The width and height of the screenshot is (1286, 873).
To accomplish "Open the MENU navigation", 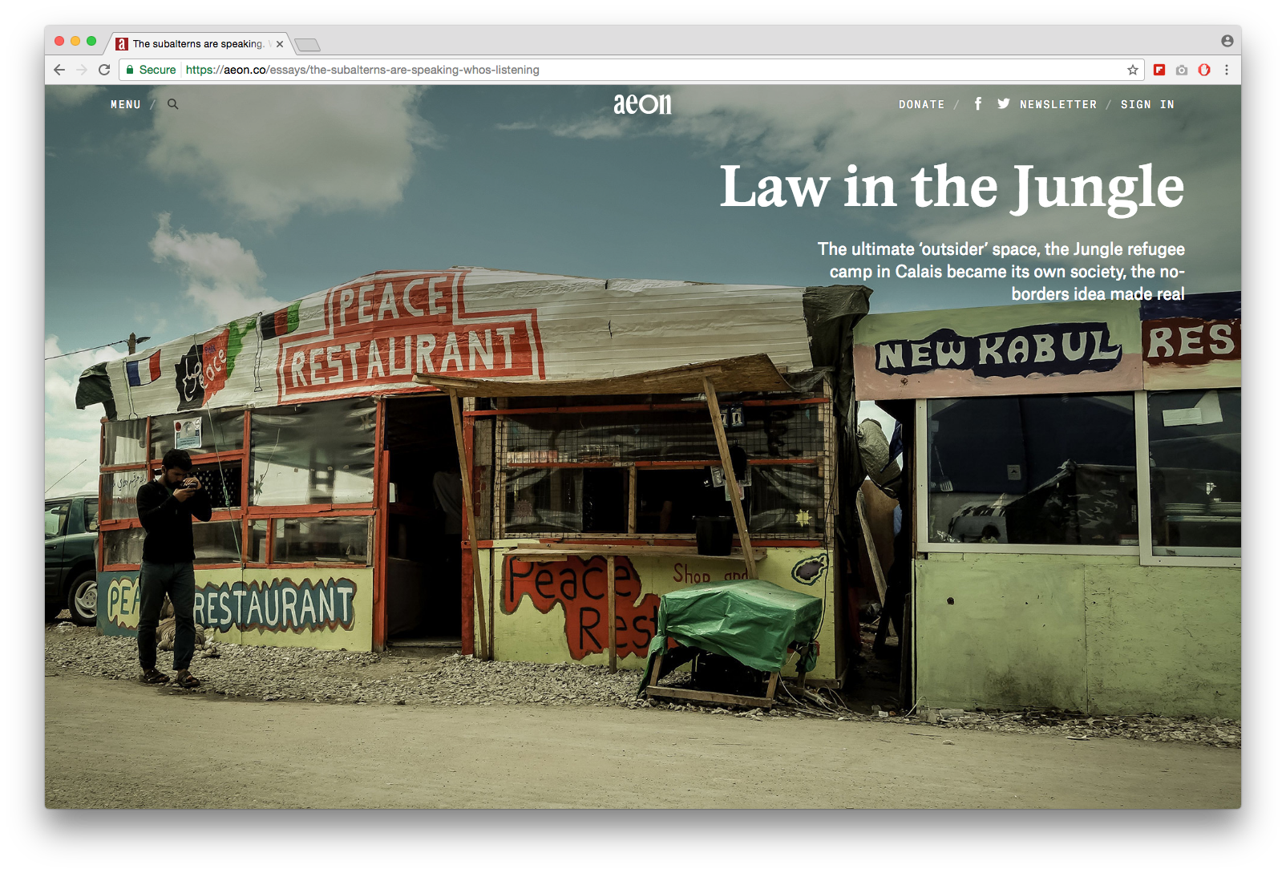I will pos(126,104).
